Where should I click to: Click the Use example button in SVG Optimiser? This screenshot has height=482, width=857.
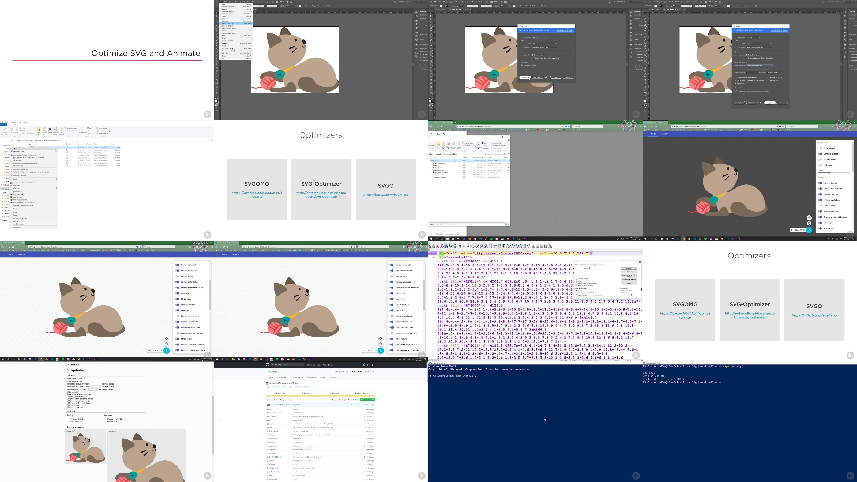coord(75,364)
